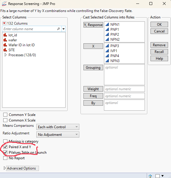Select NPN1 continuous icon in Y Response
The width and height of the screenshot is (171, 178).
(x=107, y=24)
